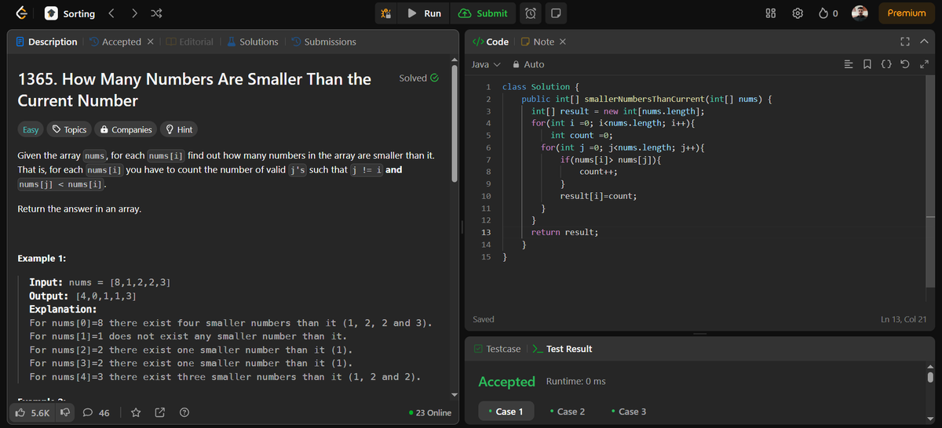Run the code
This screenshot has width=942, height=428.
[x=425, y=13]
